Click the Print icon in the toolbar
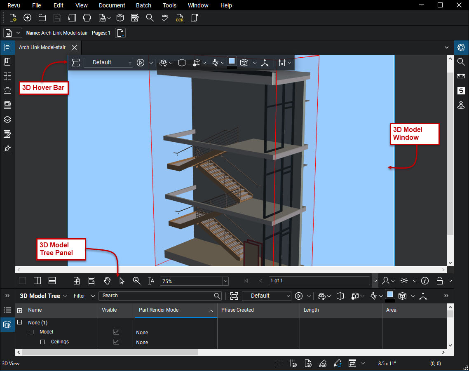Image resolution: width=469 pixels, height=371 pixels. pos(87,18)
